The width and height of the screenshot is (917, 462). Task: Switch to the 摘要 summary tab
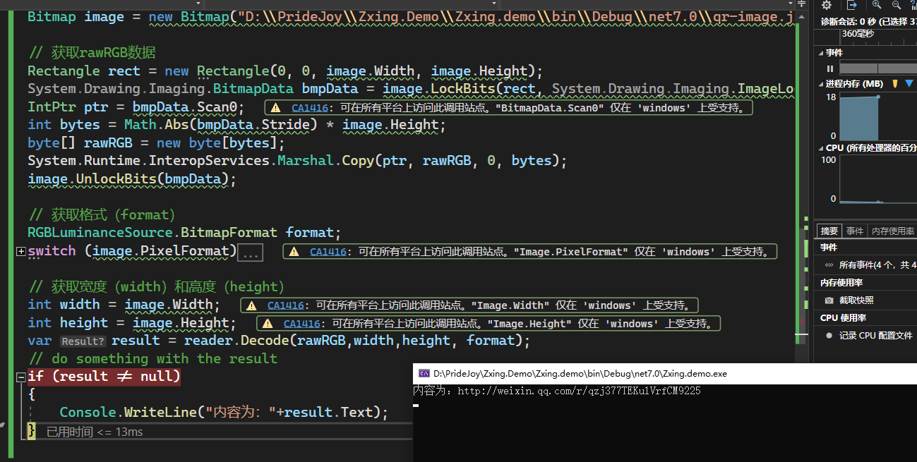[x=829, y=231]
